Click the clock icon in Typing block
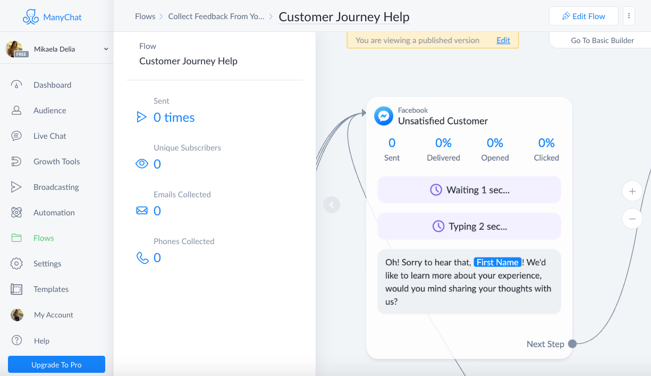 [x=438, y=227]
